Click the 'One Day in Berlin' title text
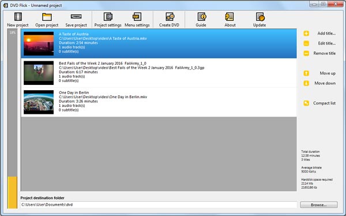Screen dimensions: 346x216 pyautogui.click(x=74, y=92)
